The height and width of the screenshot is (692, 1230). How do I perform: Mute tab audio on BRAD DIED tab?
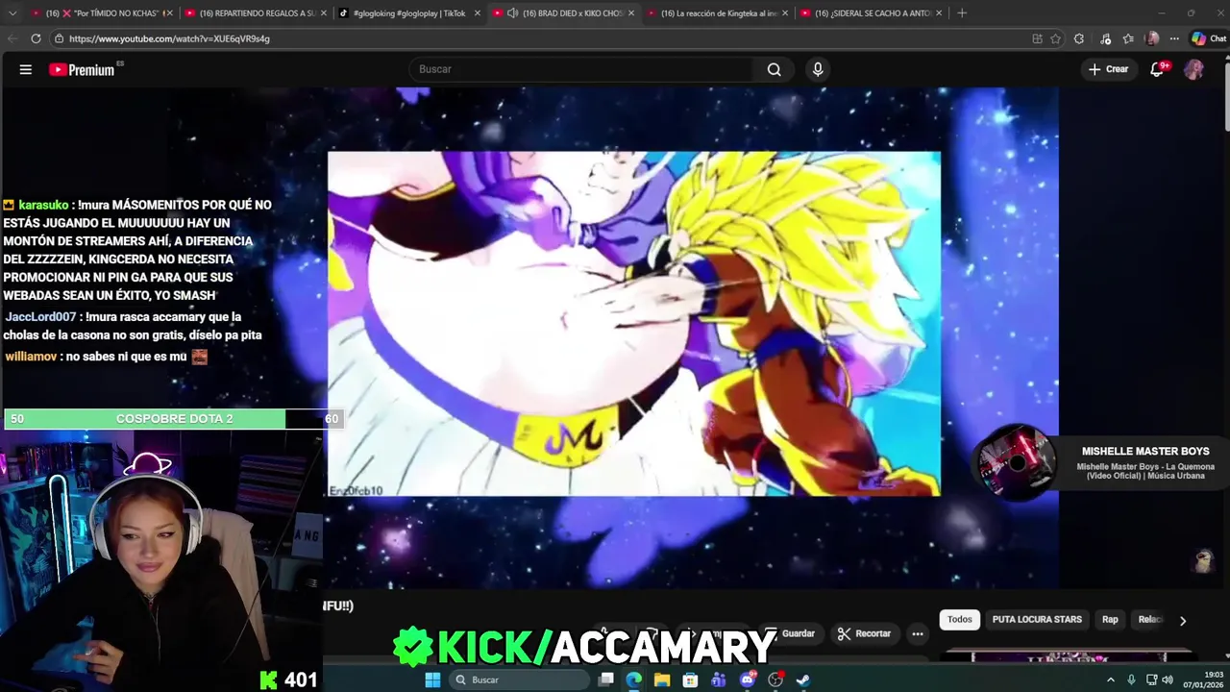pos(512,13)
